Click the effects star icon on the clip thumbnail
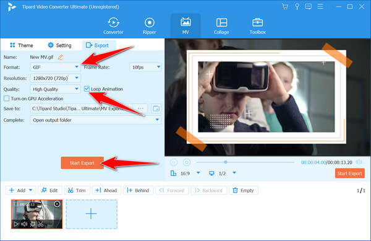This screenshot has height=241, width=371. coord(32,224)
